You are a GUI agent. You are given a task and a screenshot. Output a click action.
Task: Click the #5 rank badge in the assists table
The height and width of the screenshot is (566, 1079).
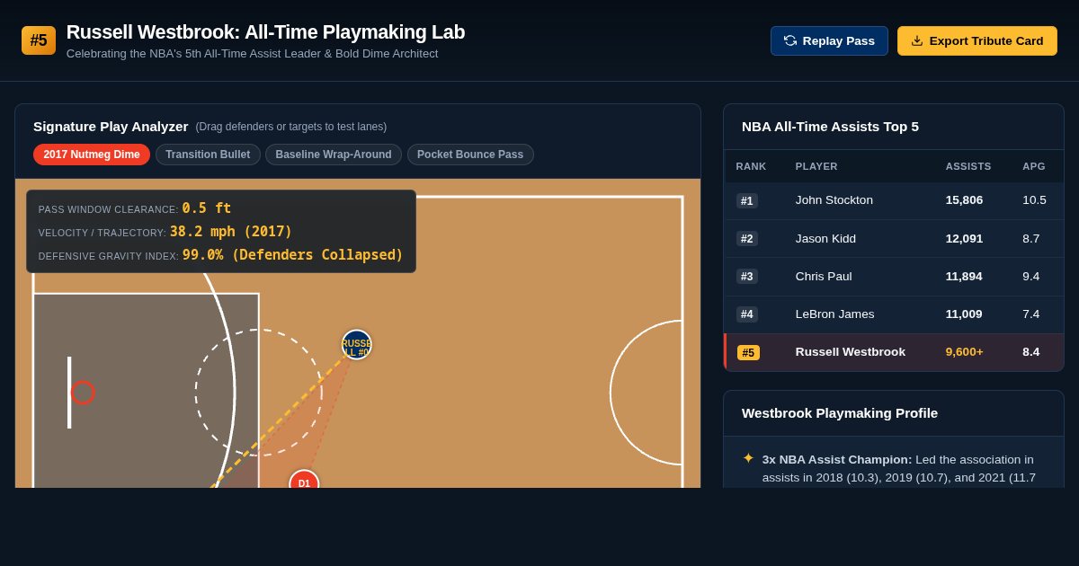[x=748, y=352]
